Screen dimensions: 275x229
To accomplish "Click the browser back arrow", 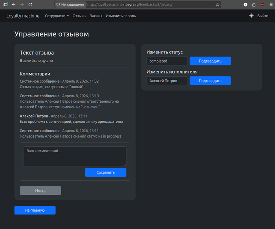I will [14, 5].
